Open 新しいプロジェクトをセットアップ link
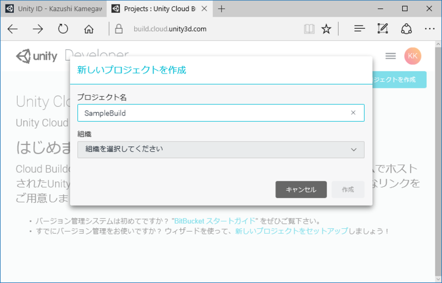Viewport: 442px width, 283px height. click(x=292, y=231)
